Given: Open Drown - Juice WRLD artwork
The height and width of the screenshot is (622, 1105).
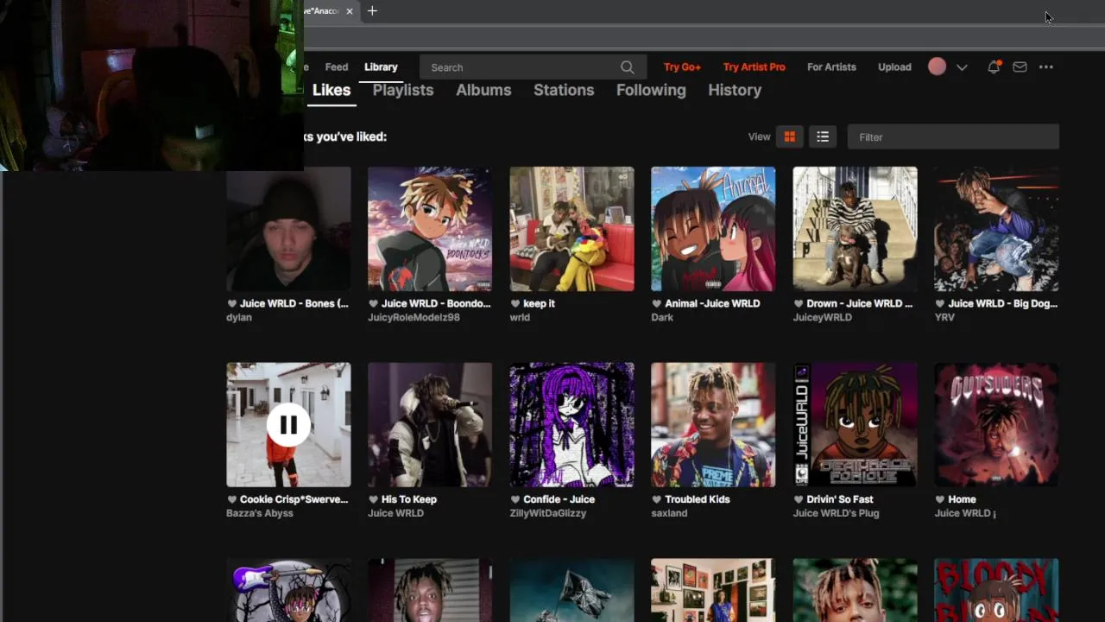Looking at the screenshot, I should 855,229.
